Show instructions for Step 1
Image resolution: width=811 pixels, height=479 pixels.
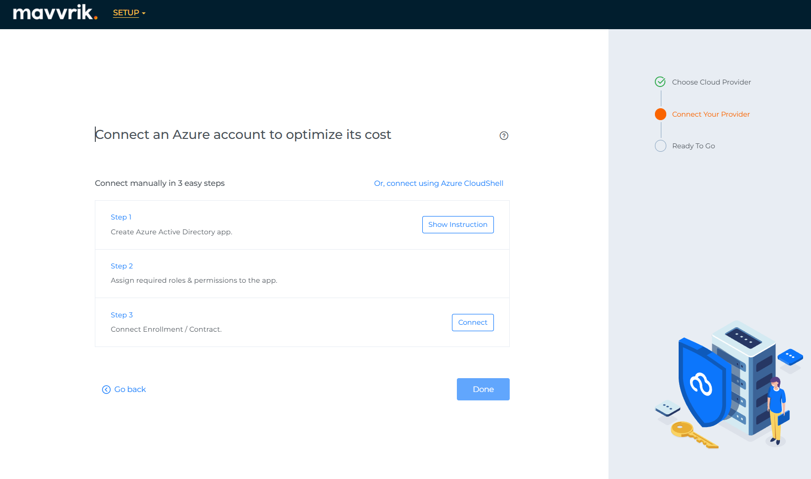[x=457, y=224]
